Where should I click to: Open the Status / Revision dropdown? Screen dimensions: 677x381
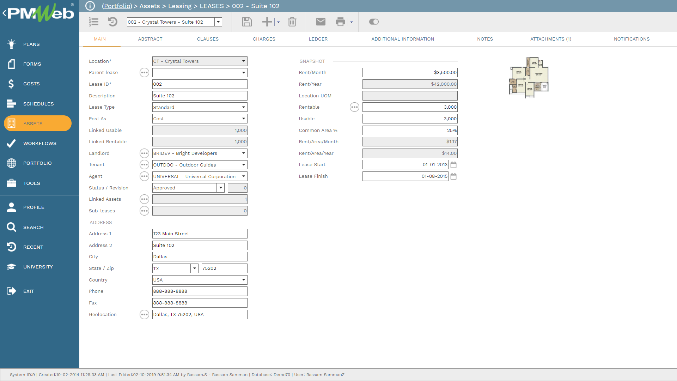click(x=221, y=188)
